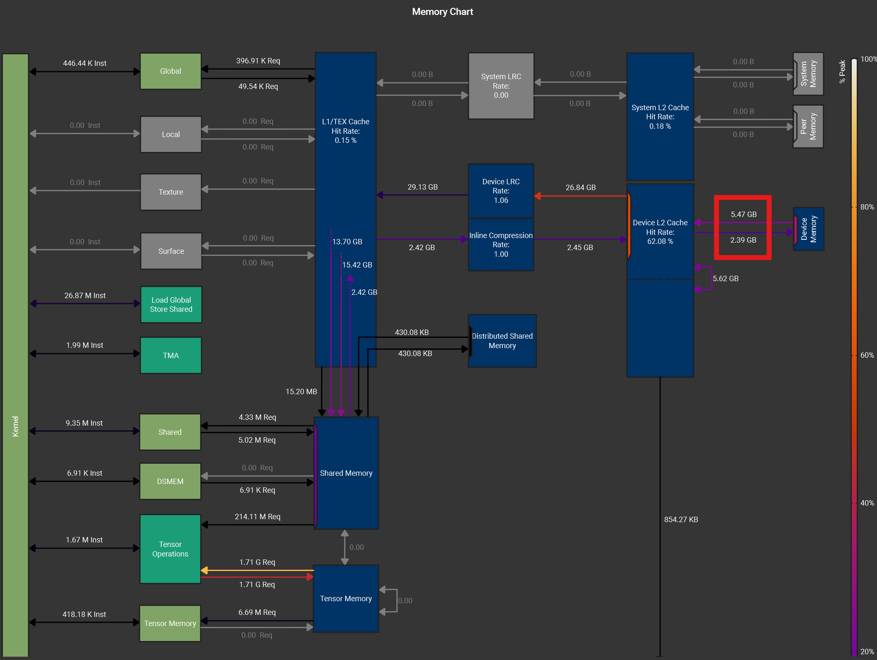The height and width of the screenshot is (660, 877).
Task: Select the 1.71 G Req orange arrow
Action: tap(257, 570)
